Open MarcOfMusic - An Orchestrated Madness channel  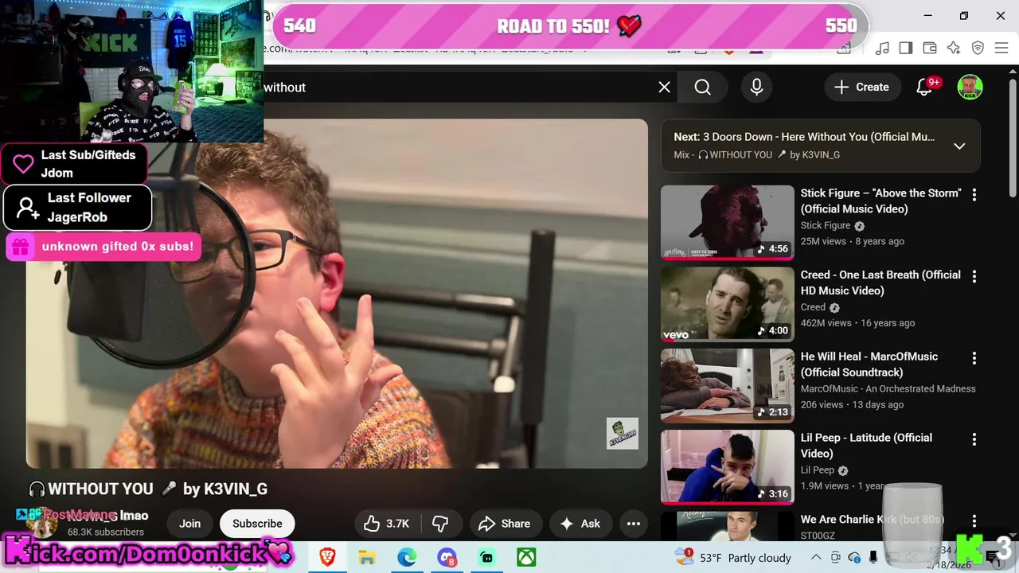point(888,388)
